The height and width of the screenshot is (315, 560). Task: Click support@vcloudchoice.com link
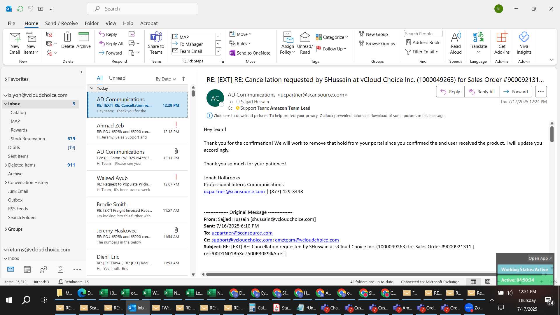(242, 240)
